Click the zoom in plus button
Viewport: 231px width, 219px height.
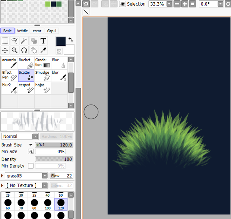tap(185, 4)
